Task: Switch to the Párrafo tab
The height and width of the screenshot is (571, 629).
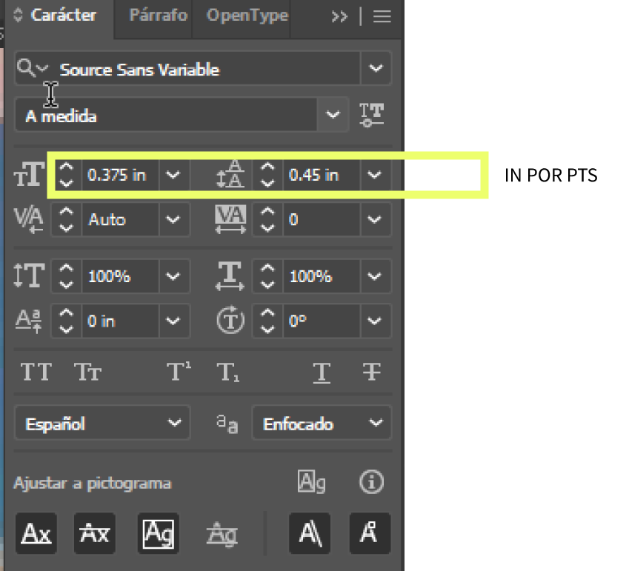Action: pyautogui.click(x=158, y=16)
